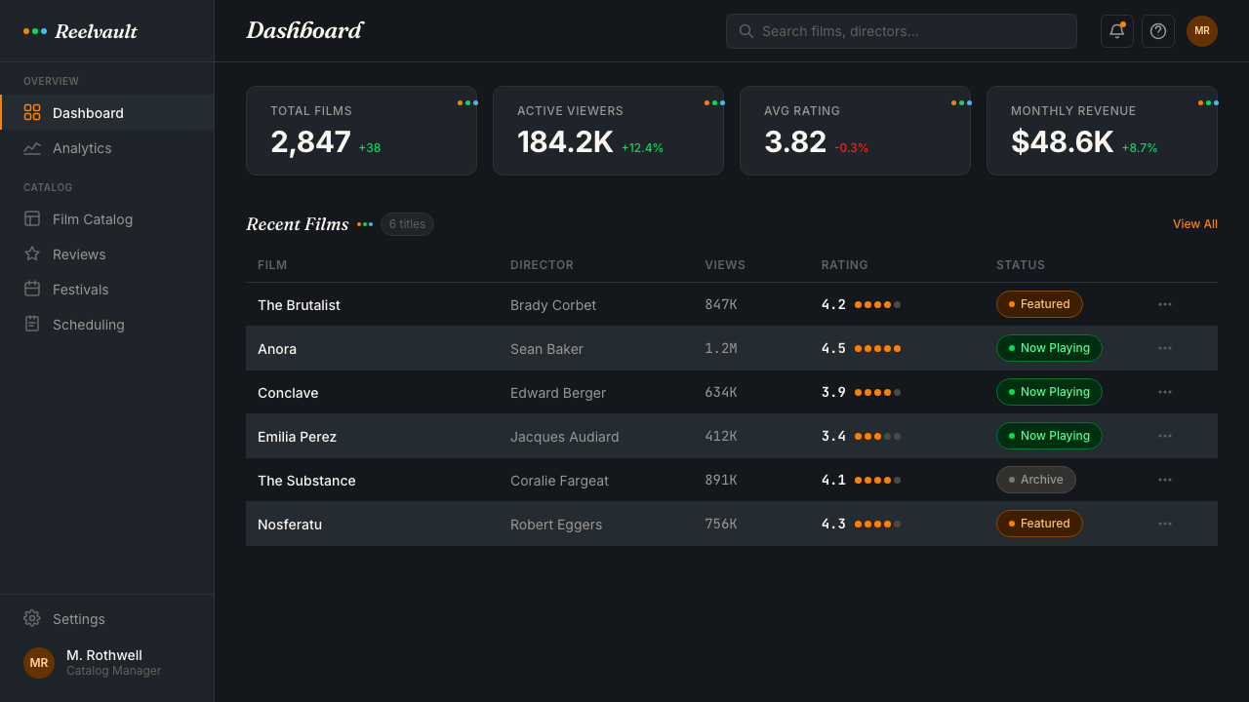Open more options for Emilia Perez
Viewport: 1249px width, 702px height.
point(1165,436)
